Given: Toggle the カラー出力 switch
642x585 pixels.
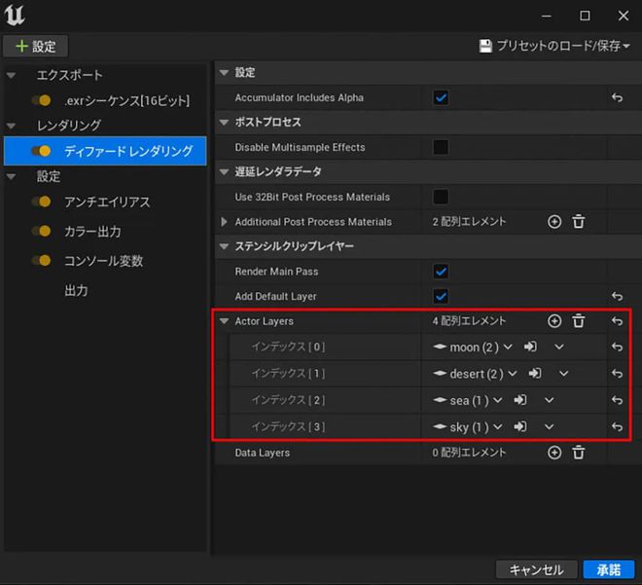Looking at the screenshot, I should pos(42,231).
